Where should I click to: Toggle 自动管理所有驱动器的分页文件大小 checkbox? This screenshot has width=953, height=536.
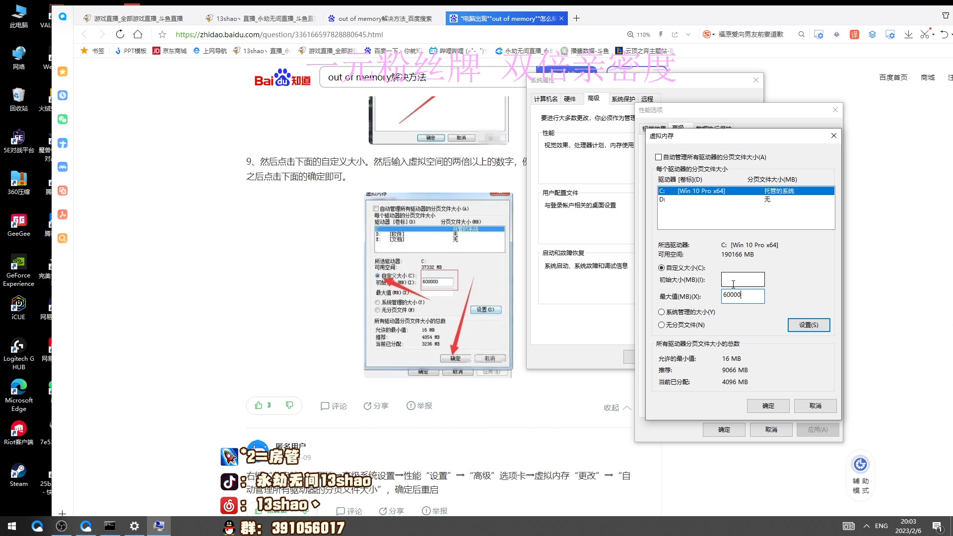[659, 157]
